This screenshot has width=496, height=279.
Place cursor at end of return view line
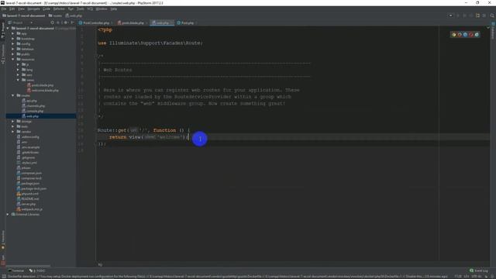pos(189,137)
